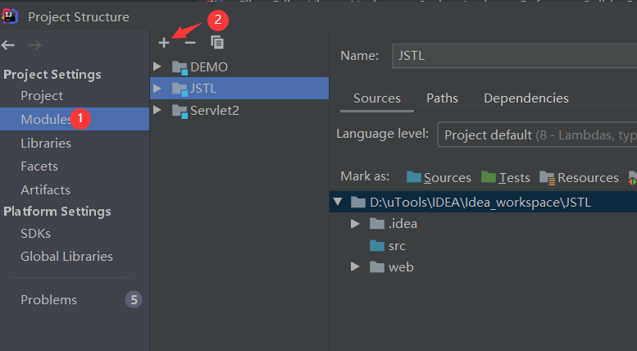637x351 pixels.
Task: Mark folder as Resources
Action: [x=579, y=177]
